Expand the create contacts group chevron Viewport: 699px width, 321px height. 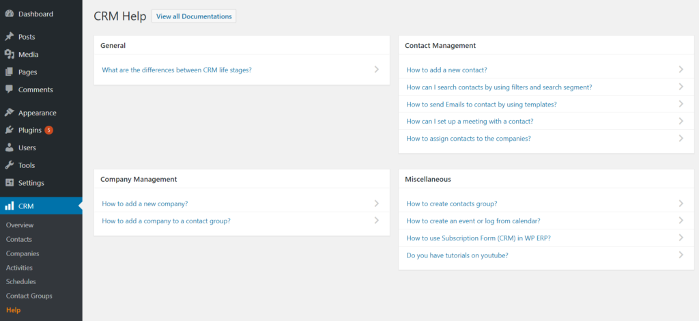point(681,204)
